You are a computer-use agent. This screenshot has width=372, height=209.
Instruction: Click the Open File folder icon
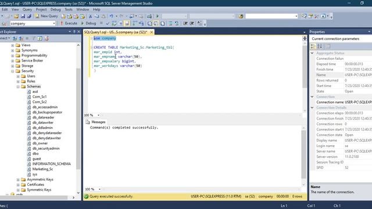16,16
